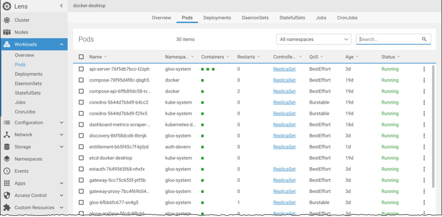442x217 pixels.
Task: Check the extauth-7649565f68-nhxfx row checkbox
Action: (81, 169)
